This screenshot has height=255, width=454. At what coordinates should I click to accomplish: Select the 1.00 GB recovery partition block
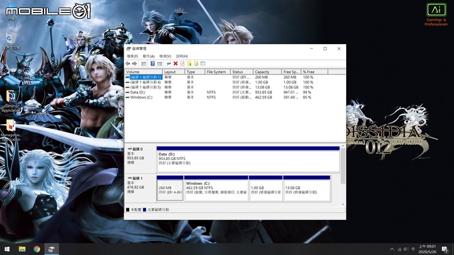point(265,188)
